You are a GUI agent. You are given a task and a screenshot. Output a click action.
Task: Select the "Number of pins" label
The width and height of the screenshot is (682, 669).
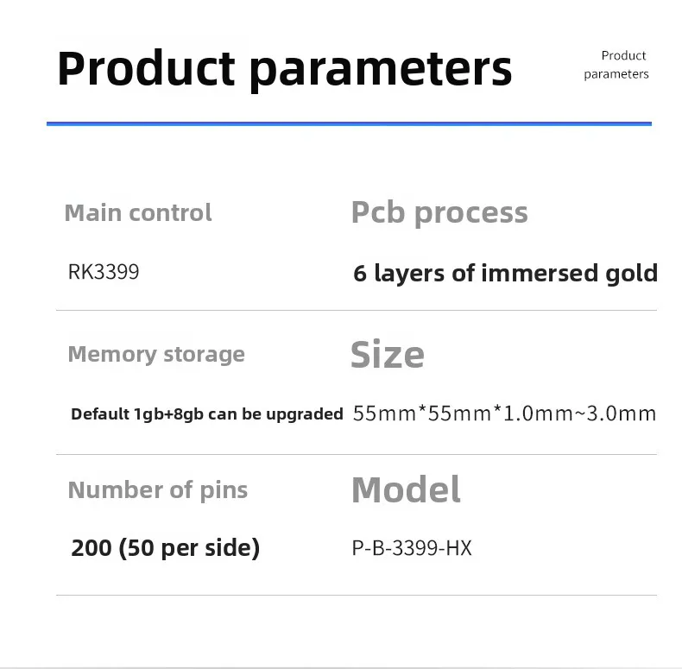click(x=158, y=490)
